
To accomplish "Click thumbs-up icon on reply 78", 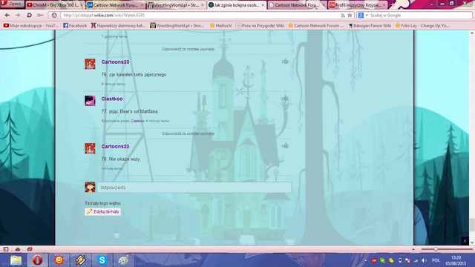I will pyautogui.click(x=285, y=146).
